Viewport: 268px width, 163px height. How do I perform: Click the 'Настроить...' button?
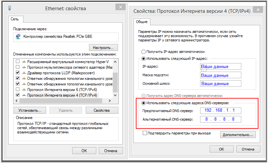click(104, 48)
